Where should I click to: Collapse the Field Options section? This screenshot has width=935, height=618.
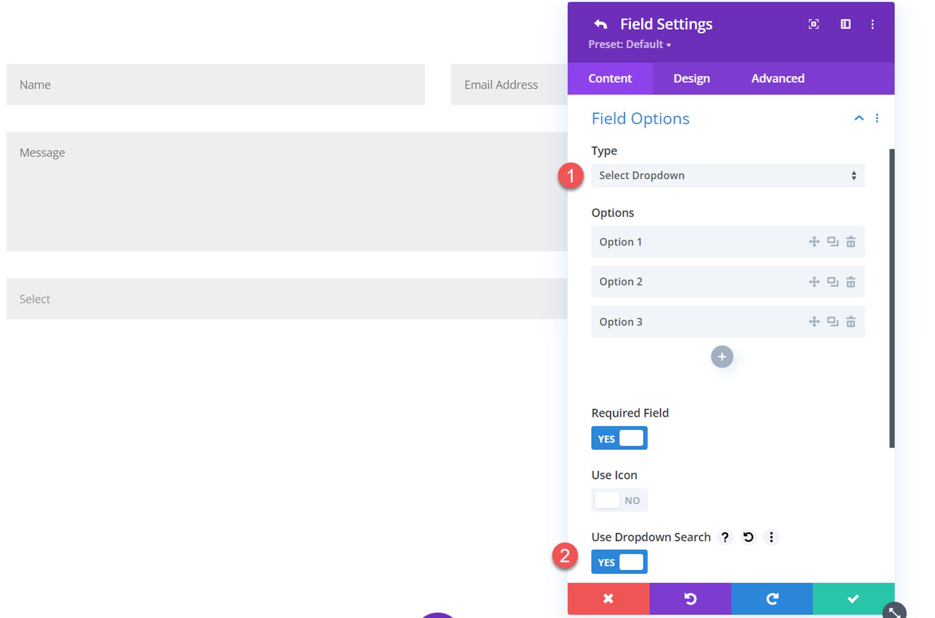click(859, 118)
